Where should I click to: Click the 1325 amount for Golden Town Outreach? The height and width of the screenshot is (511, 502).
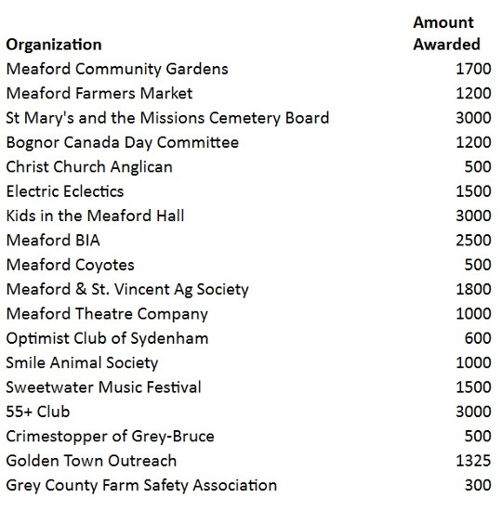tap(473, 461)
